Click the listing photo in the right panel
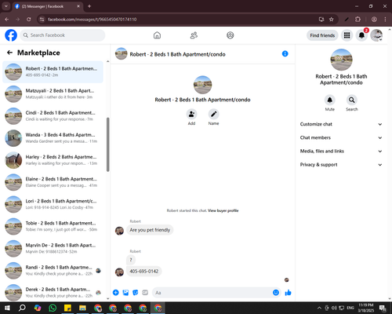 coord(341,60)
